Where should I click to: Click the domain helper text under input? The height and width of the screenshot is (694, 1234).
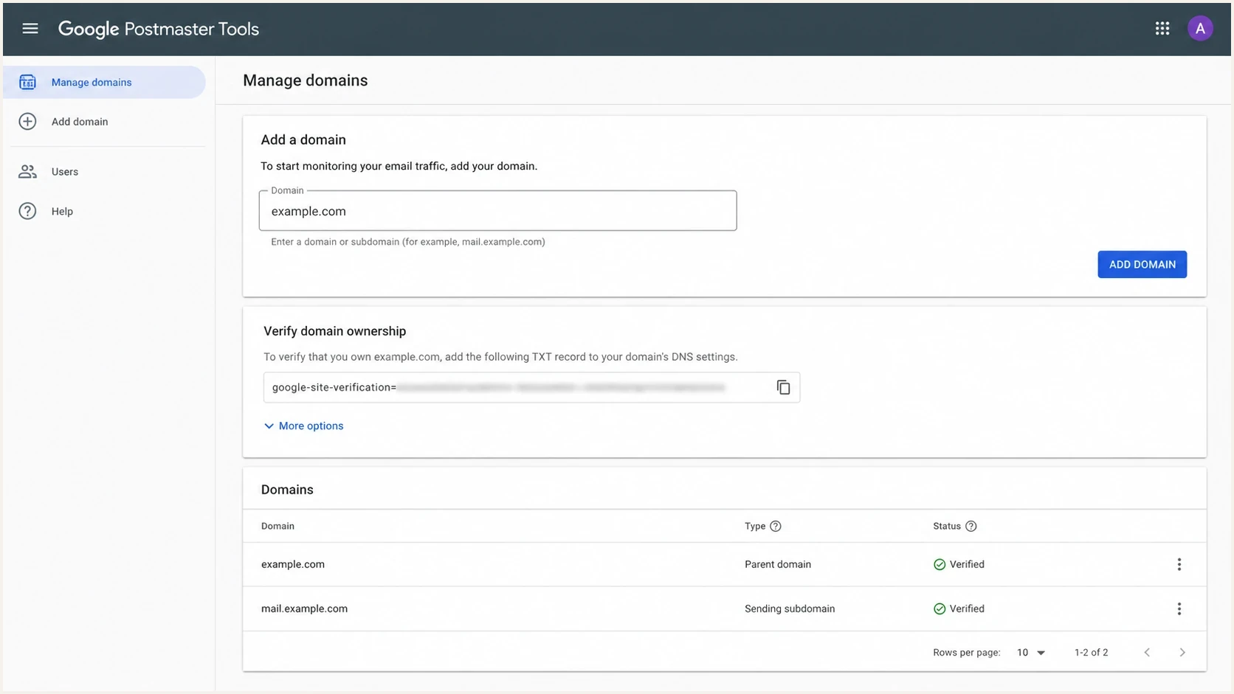pyautogui.click(x=408, y=242)
